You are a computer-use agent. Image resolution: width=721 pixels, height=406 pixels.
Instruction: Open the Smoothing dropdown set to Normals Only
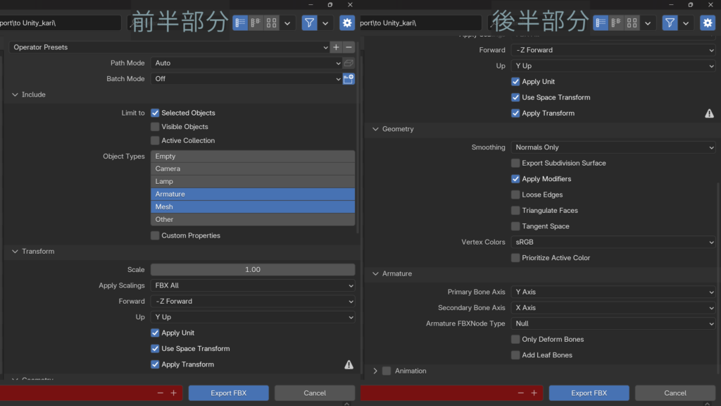point(613,147)
